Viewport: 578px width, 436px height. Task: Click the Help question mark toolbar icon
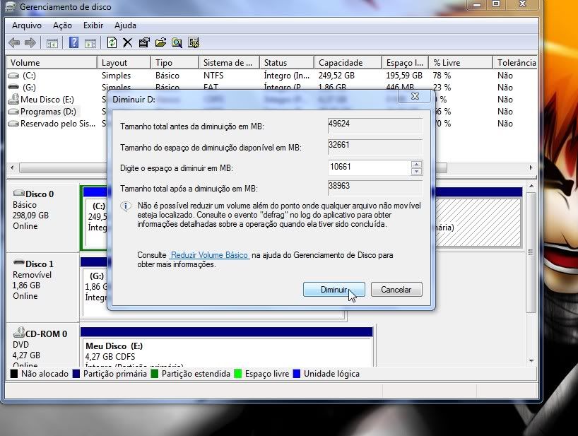pyautogui.click(x=73, y=43)
